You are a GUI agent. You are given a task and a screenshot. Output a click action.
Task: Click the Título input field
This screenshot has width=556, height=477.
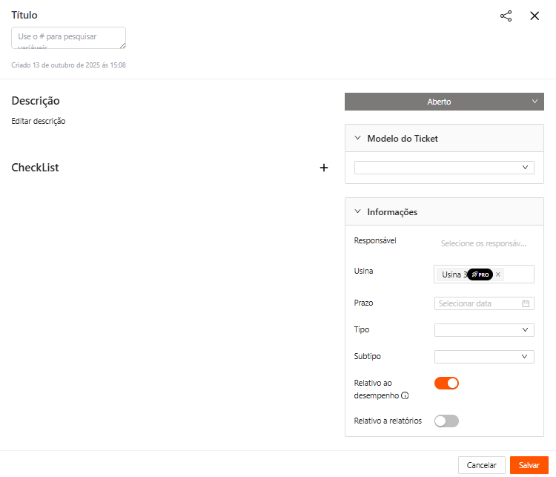click(68, 38)
